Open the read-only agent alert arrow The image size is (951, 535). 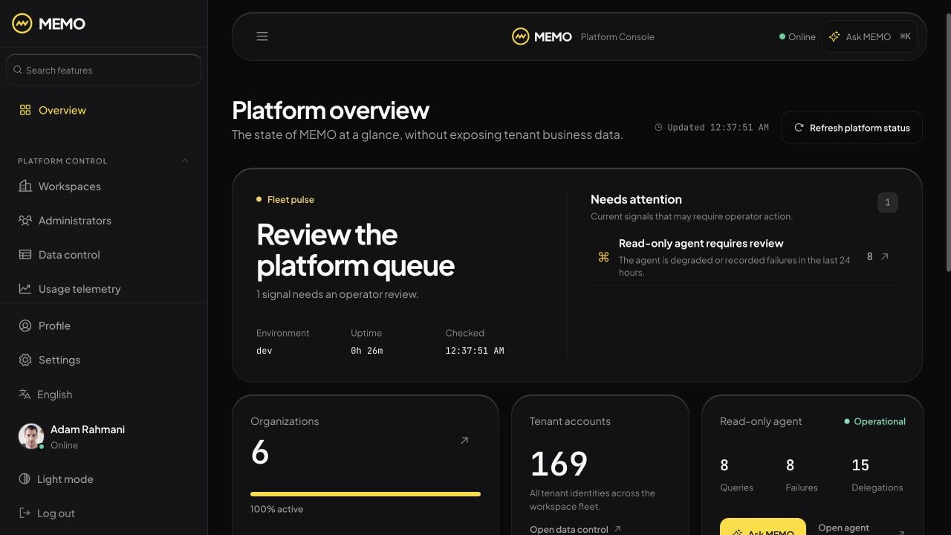(x=884, y=256)
